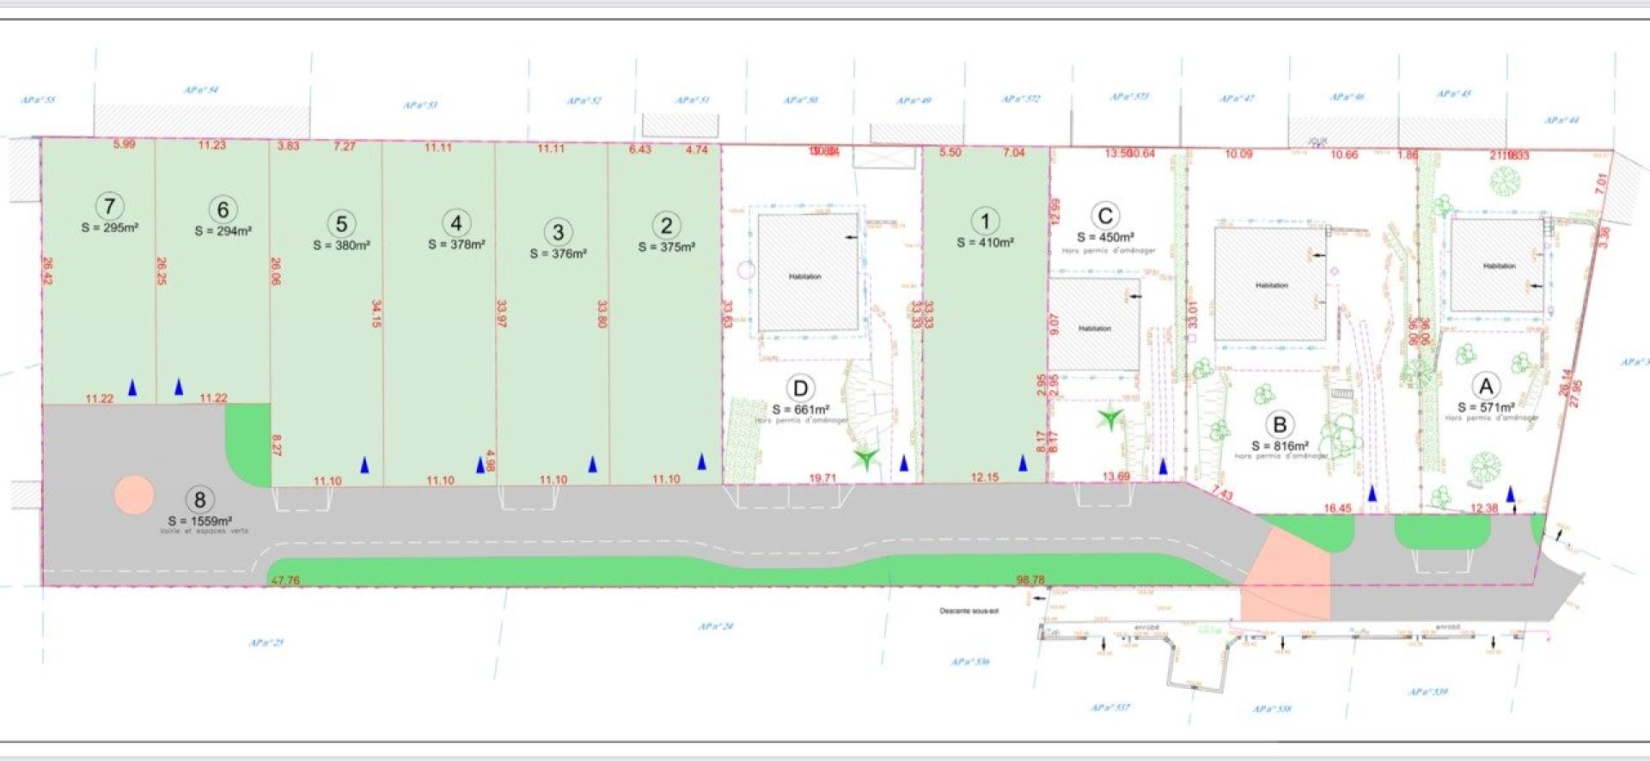Click the "S = 1559m²" area label

200,521
